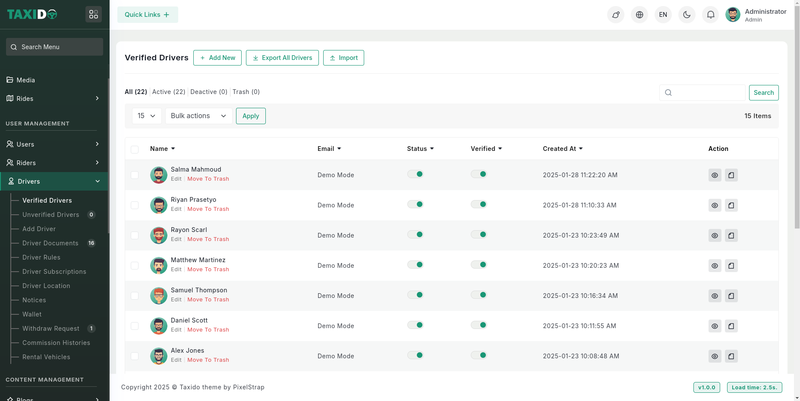Switch to dark mode with moon icon
Screen dimensions: 800x401
point(687,15)
